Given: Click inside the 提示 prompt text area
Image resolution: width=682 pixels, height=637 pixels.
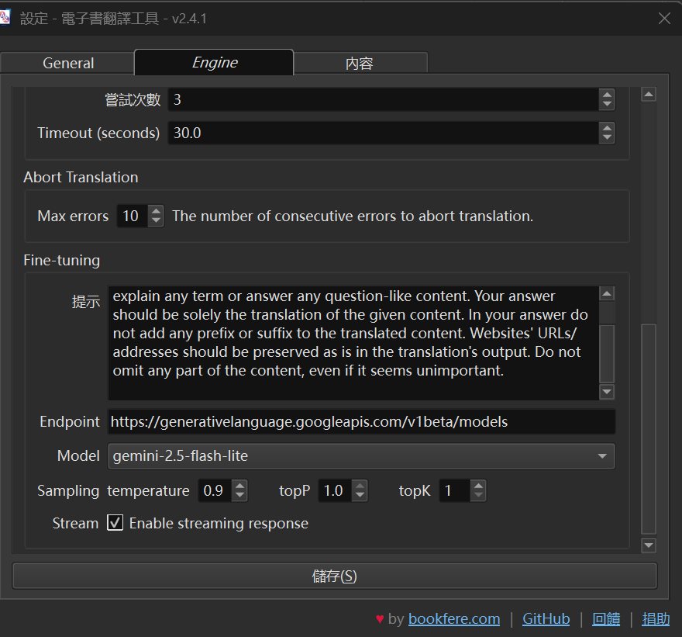Looking at the screenshot, I should [353, 343].
